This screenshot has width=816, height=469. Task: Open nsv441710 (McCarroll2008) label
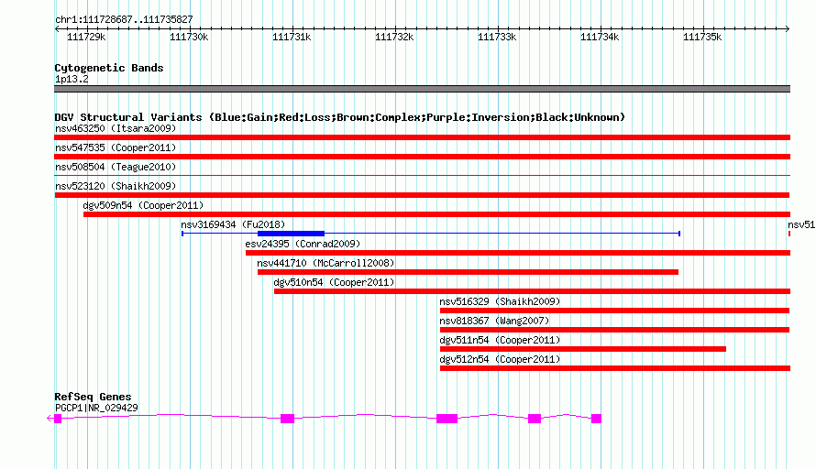(325, 263)
